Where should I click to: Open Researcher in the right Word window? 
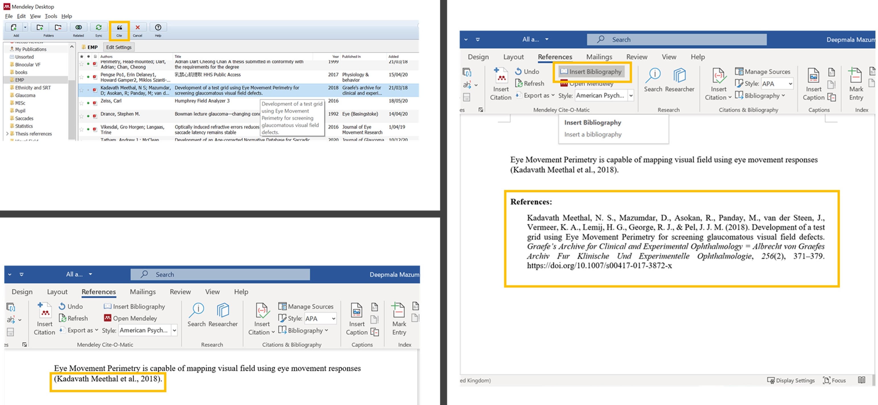(680, 80)
